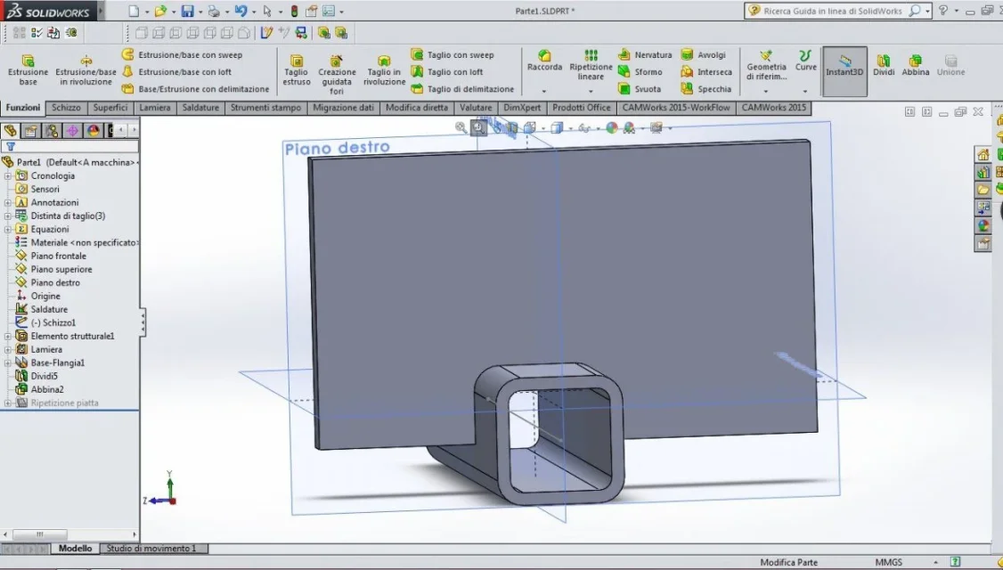Choose the Specchia mirror tool

coord(706,89)
